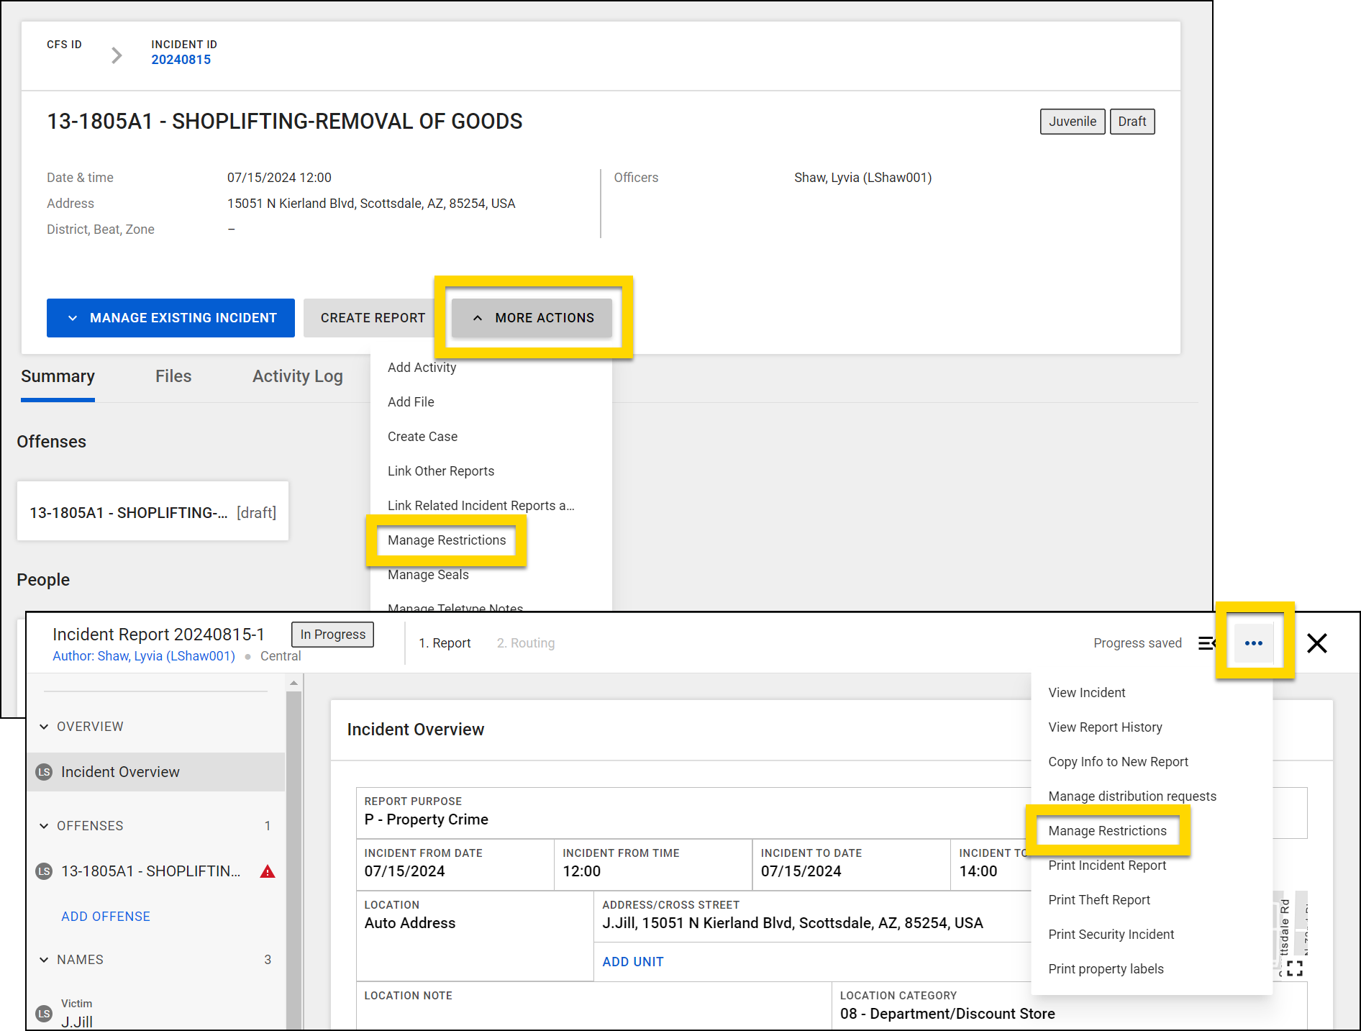This screenshot has height=1031, width=1361.
Task: Click the collapse-list icon near Progress saved
Action: pos(1208,643)
